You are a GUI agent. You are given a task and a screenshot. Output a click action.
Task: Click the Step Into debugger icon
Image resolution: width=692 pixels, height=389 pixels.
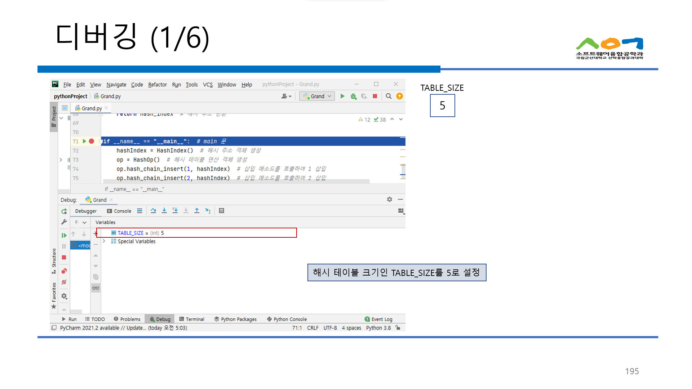click(164, 211)
